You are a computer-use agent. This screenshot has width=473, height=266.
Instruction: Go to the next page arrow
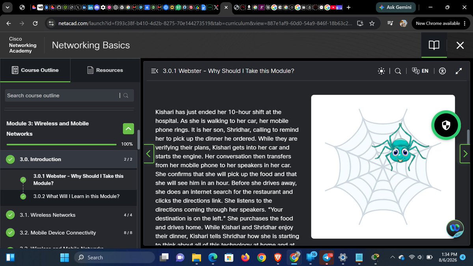pos(465,154)
